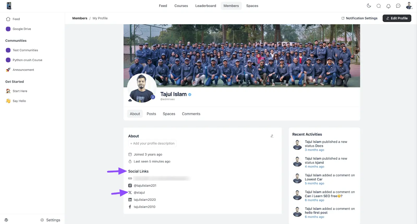The width and height of the screenshot is (417, 224).
Task: Click the Feed home icon in the sidebar
Action: [8, 19]
